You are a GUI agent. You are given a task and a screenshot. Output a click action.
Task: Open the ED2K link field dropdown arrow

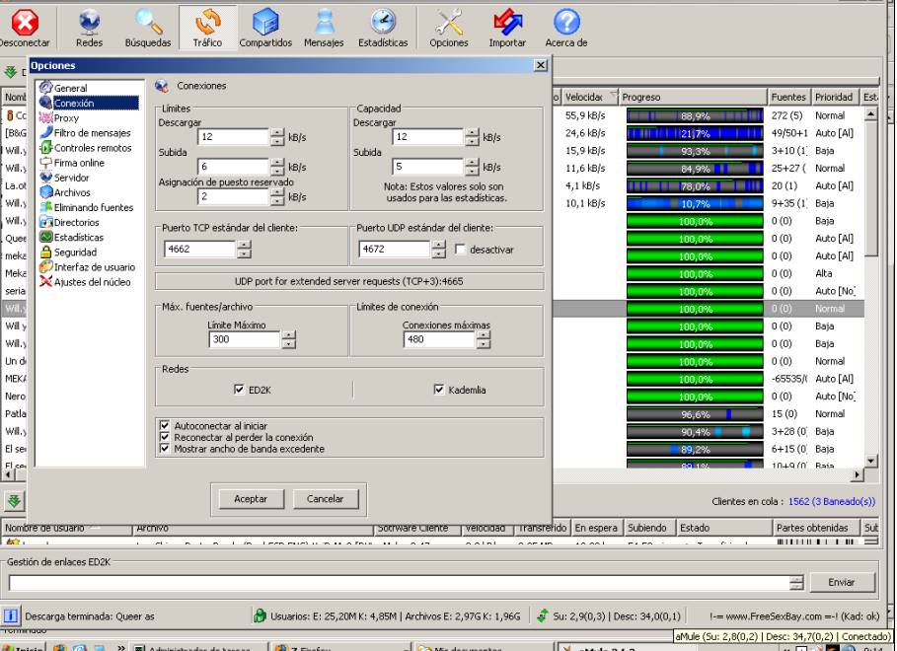(x=797, y=584)
